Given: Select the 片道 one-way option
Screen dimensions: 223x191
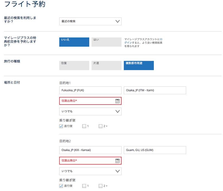Looking at the screenshot, I should coord(106,66).
